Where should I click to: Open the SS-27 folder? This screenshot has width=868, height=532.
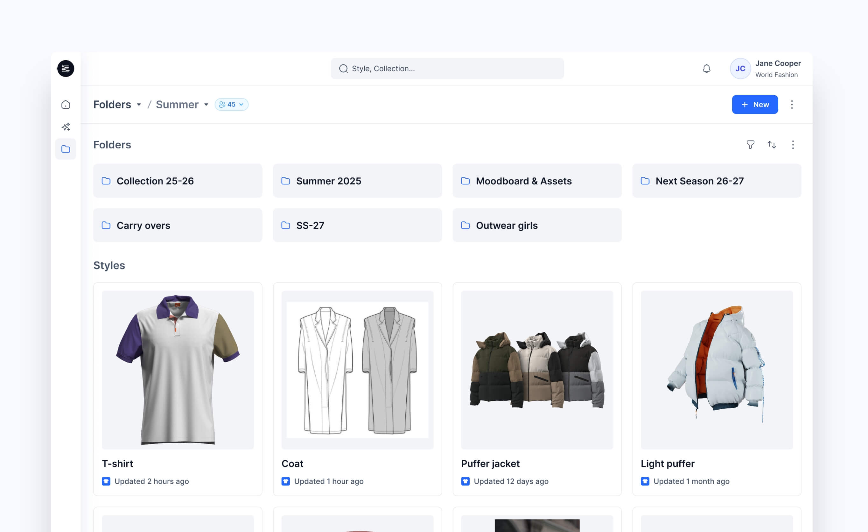click(357, 225)
